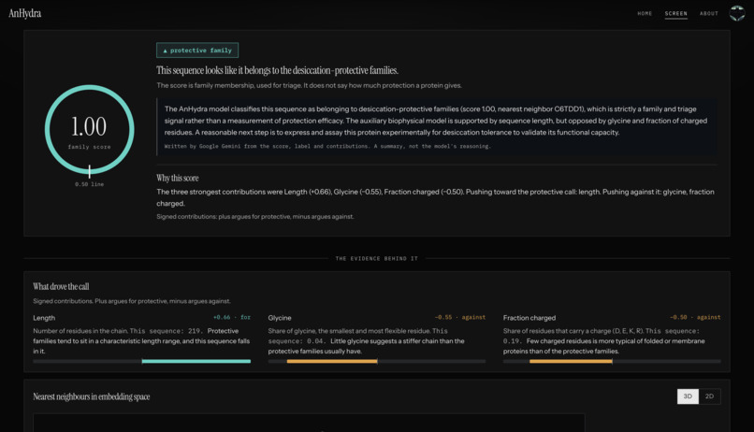This screenshot has width=754, height=432.
Task: Click the 'Written by Google Gemini' note
Action: click(327, 146)
